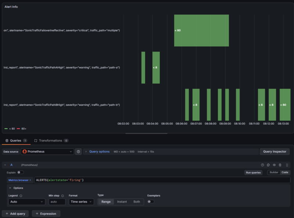Viewport: 294px width, 218px height.
Task: Switch to the Queries tab
Action: (16, 141)
